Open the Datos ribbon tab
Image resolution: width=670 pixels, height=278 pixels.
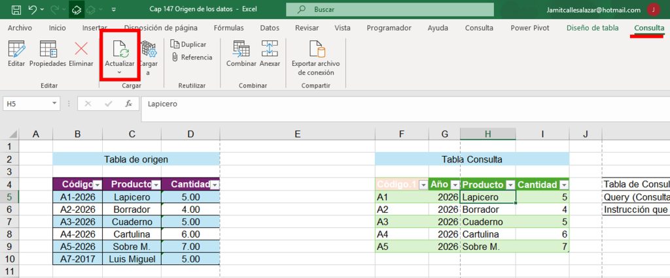click(x=270, y=28)
